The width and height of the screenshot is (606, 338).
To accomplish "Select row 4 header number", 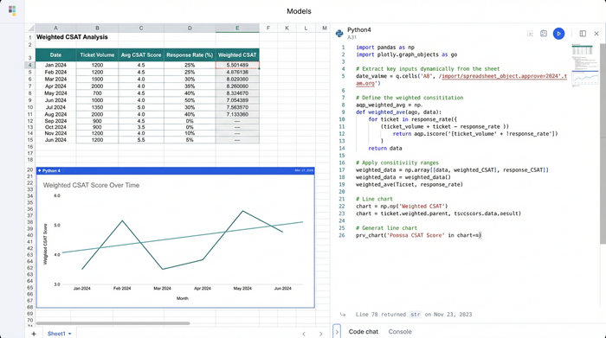I will [x=30, y=65].
